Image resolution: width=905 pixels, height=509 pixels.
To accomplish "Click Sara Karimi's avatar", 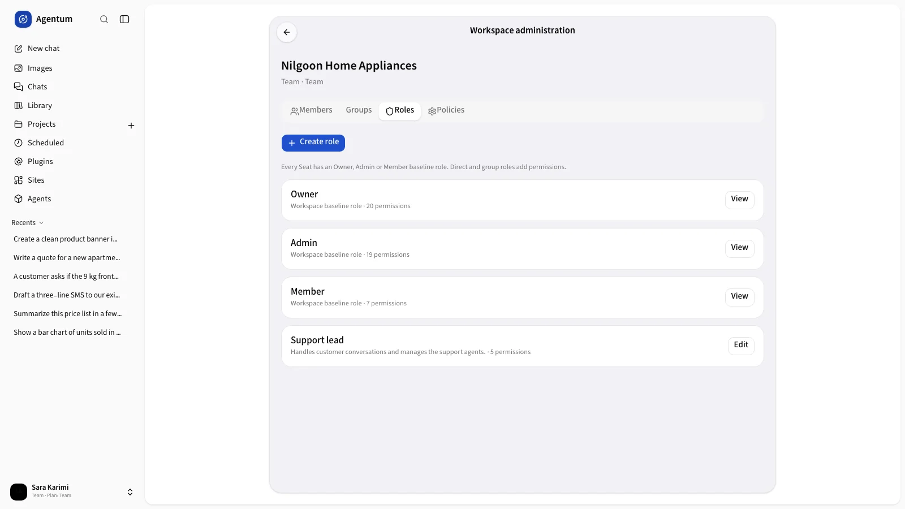I will (19, 492).
